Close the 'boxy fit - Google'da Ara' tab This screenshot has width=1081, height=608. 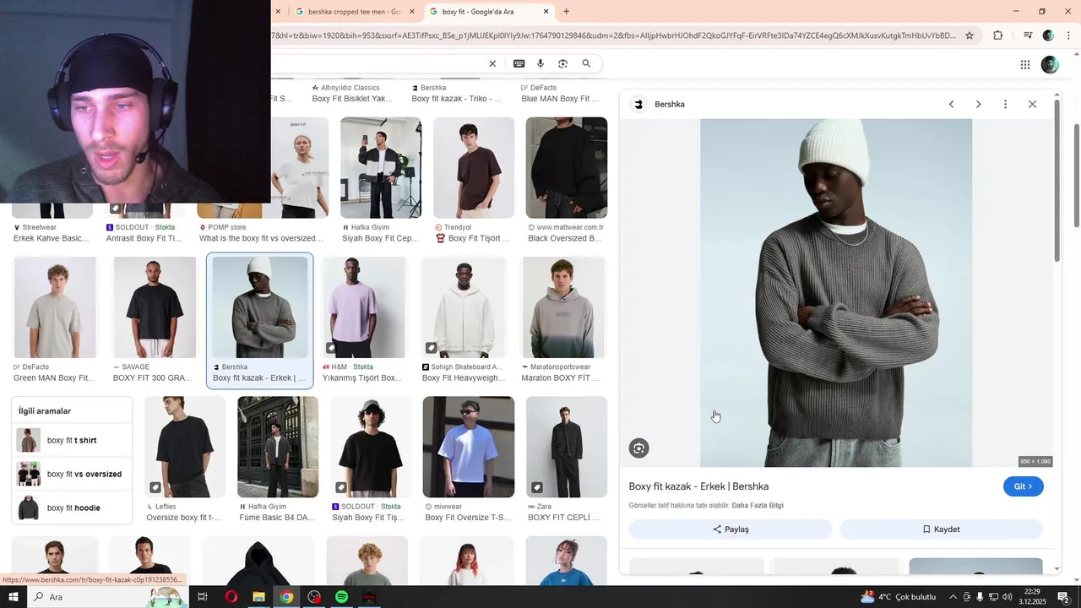point(546,12)
